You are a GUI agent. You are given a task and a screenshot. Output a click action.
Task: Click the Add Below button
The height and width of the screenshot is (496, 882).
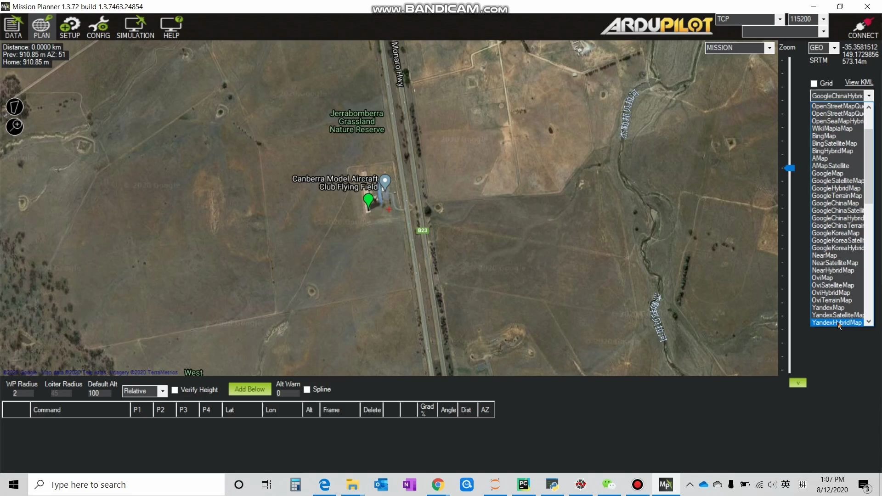pos(249,389)
